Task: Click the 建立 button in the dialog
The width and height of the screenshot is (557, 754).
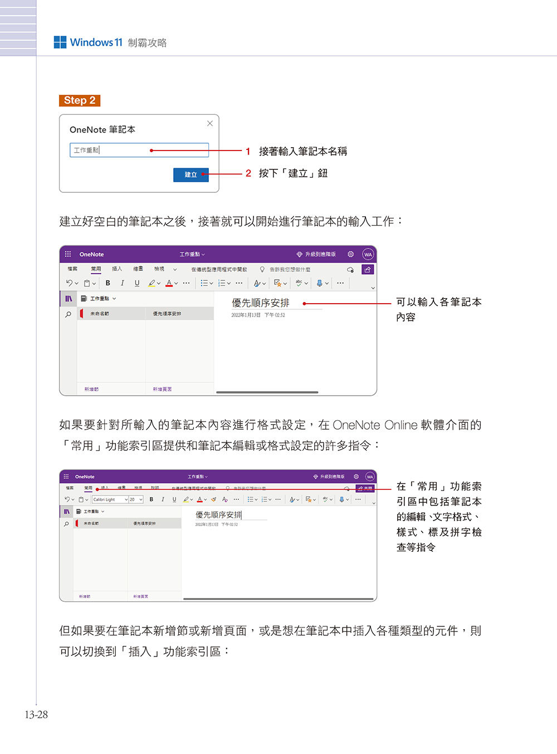Action: pos(191,174)
